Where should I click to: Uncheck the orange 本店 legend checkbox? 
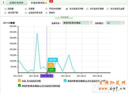click(x=19, y=80)
